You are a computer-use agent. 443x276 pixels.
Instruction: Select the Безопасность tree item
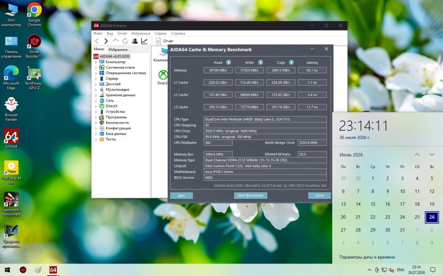[x=117, y=122]
